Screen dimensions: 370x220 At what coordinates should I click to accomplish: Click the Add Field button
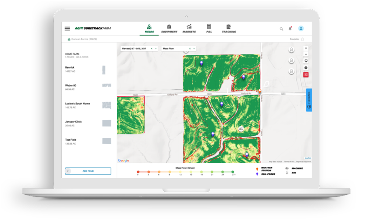pyautogui.click(x=88, y=171)
